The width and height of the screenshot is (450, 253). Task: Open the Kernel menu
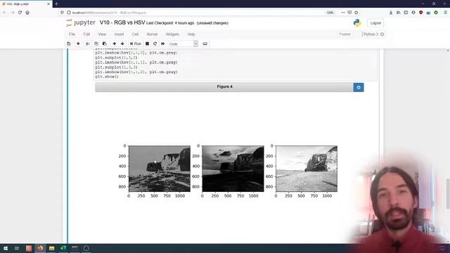152,34
